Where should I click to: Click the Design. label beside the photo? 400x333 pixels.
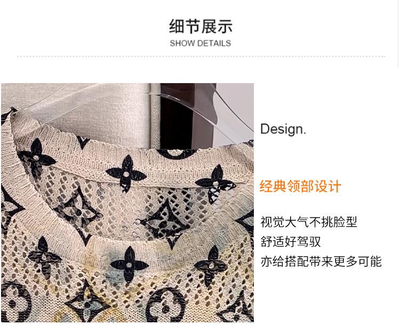(283, 129)
